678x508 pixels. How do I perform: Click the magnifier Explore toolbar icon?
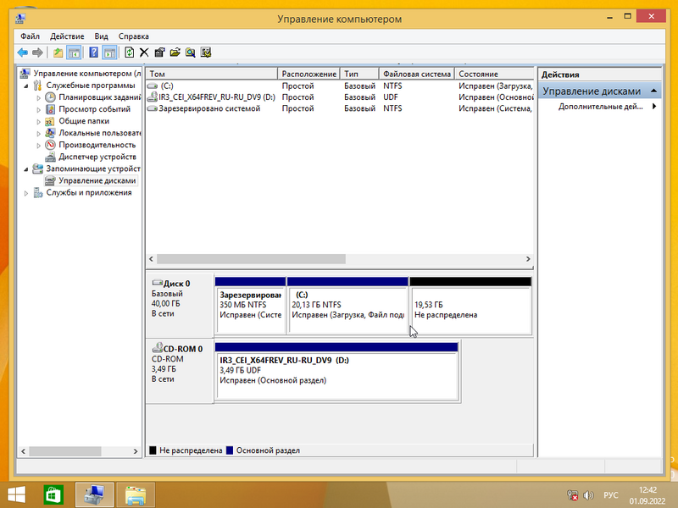pyautogui.click(x=190, y=52)
